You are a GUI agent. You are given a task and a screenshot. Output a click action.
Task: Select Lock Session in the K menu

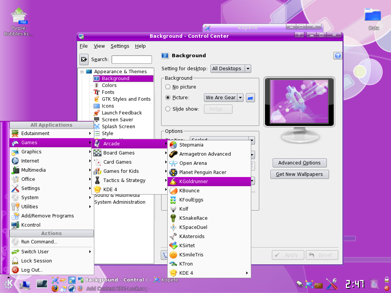52,261
